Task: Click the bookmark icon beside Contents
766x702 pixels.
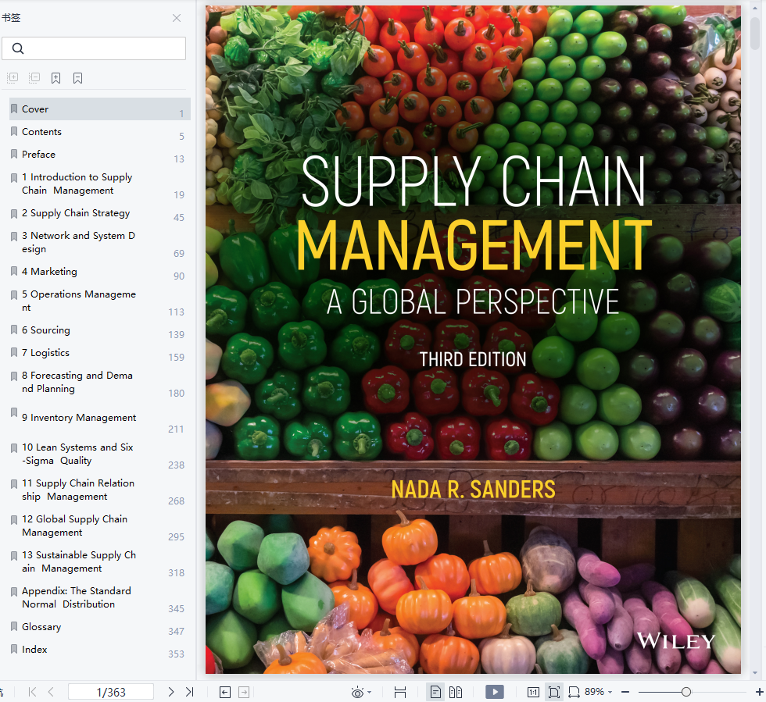Action: coord(14,131)
